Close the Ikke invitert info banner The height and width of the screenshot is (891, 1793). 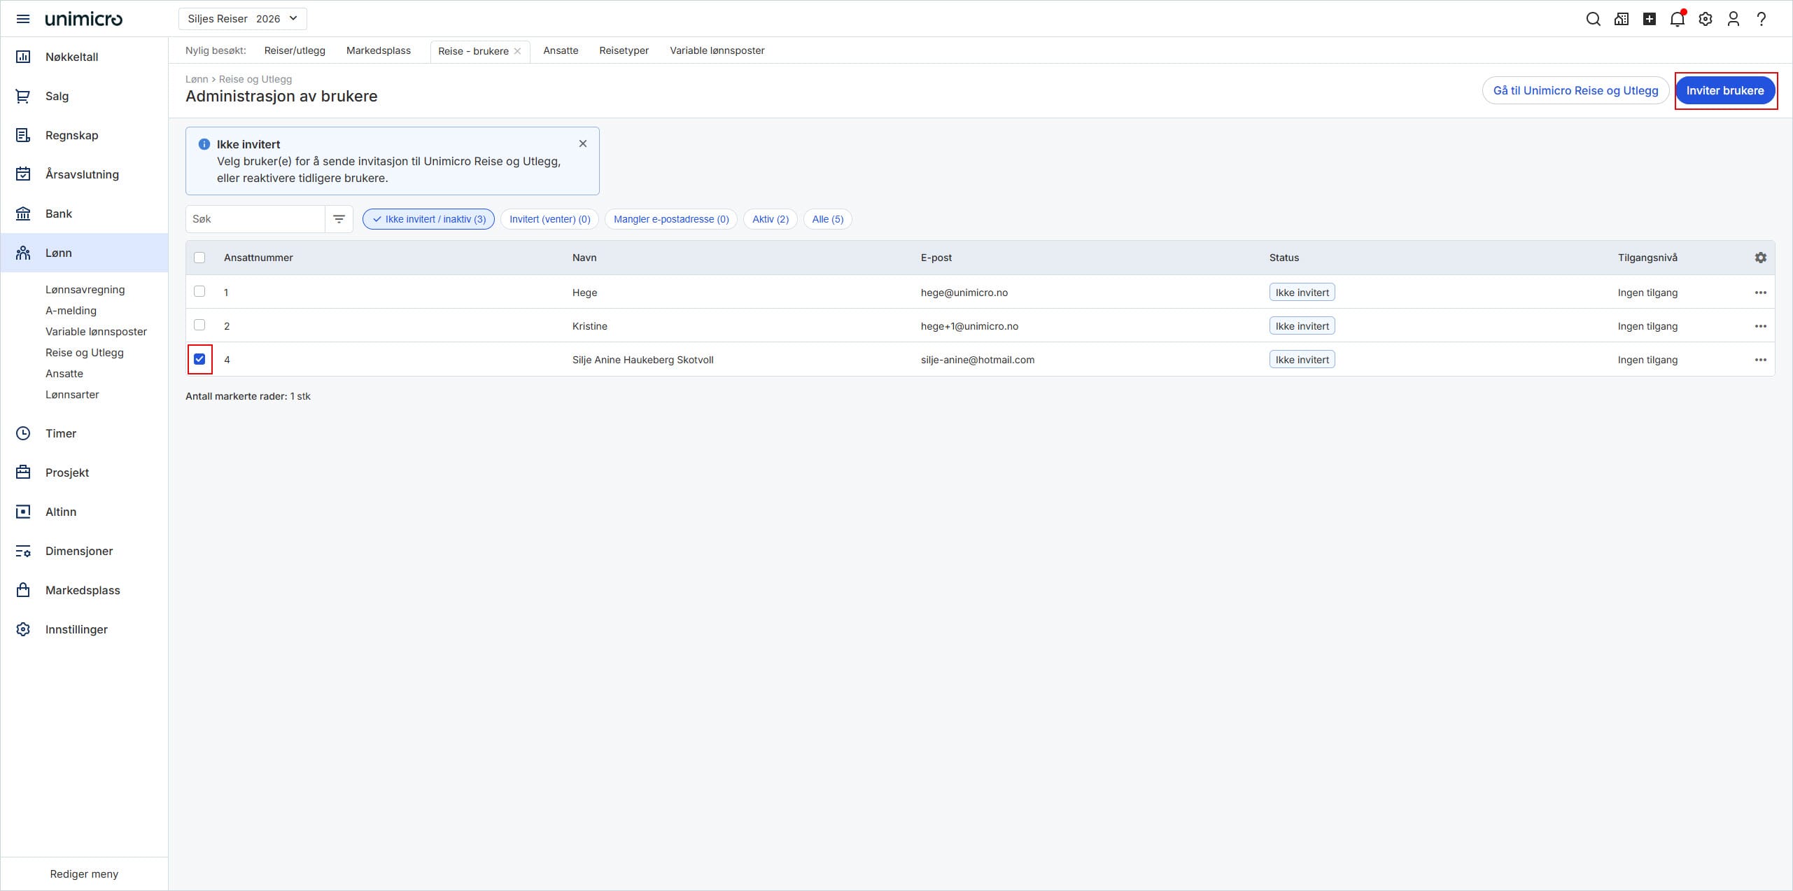tap(582, 143)
